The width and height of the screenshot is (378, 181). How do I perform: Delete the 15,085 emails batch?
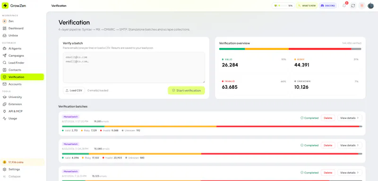click(x=328, y=146)
